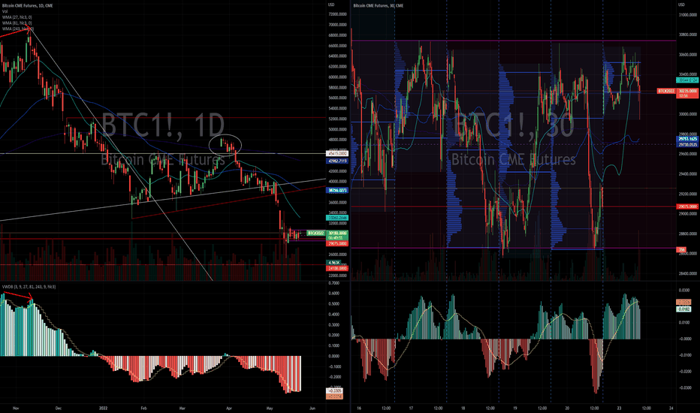700x413 pixels.
Task: Click the BTCK2022 tag on the daily chart
Action: point(315,233)
